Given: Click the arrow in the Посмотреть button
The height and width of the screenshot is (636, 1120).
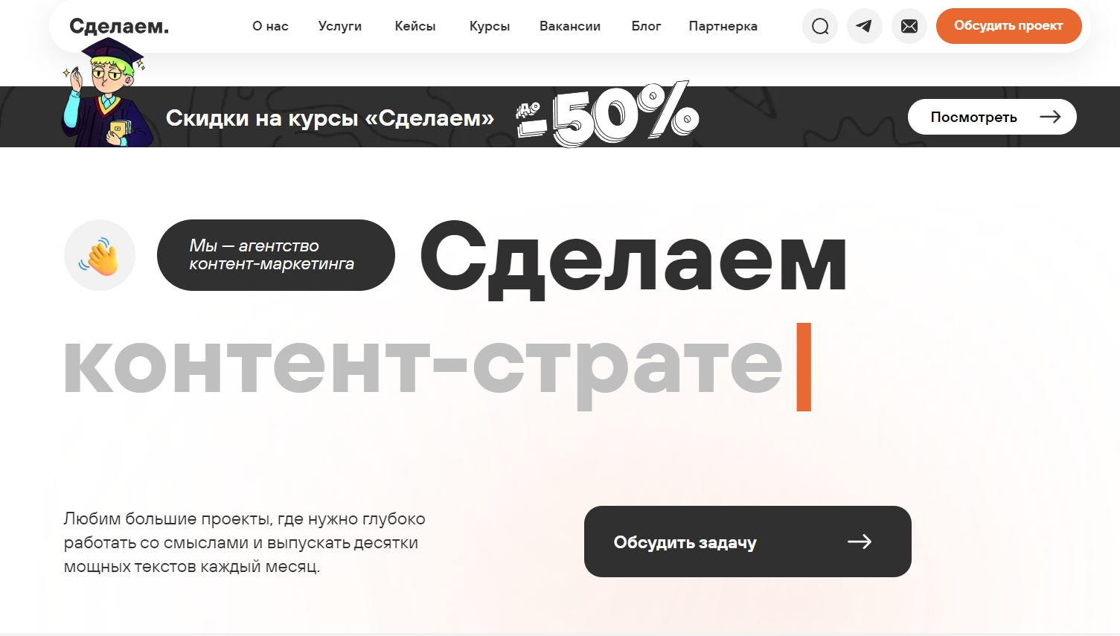Looking at the screenshot, I should point(1050,117).
